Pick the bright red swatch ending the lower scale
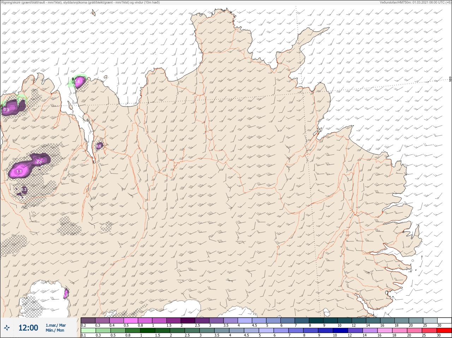 pos(444,331)
